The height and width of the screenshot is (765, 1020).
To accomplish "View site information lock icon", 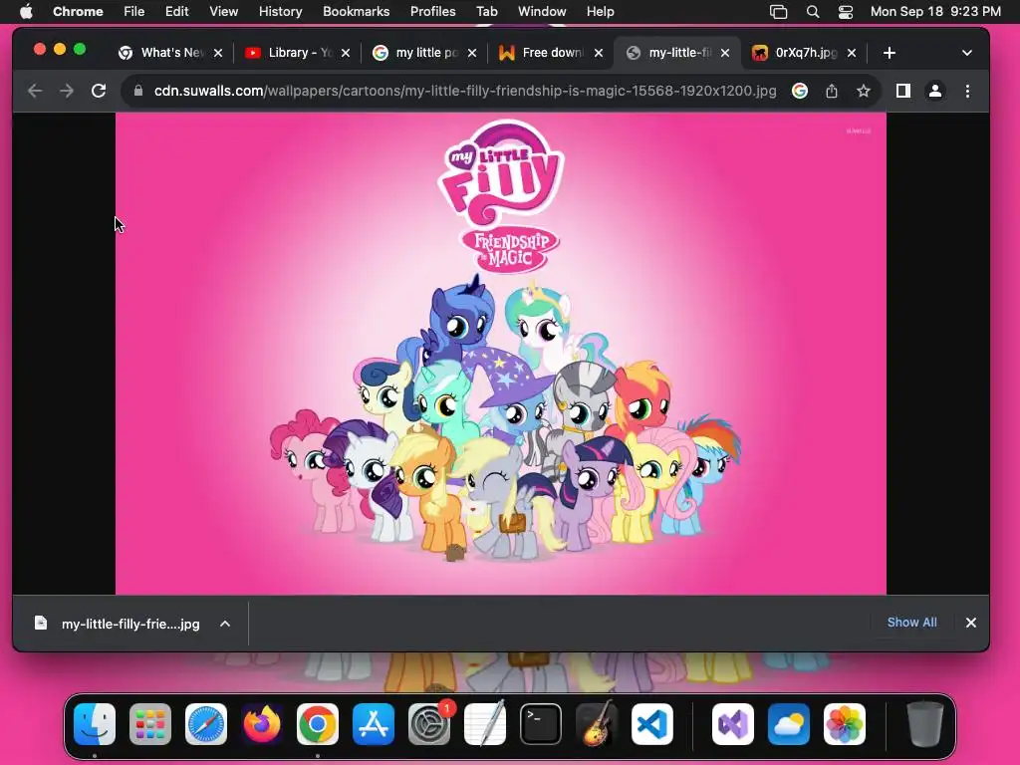I will [x=137, y=91].
